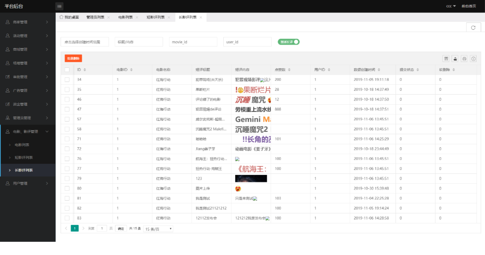Click the movie_id search input field
Image resolution: width=485 pixels, height=255 pixels.
click(193, 42)
